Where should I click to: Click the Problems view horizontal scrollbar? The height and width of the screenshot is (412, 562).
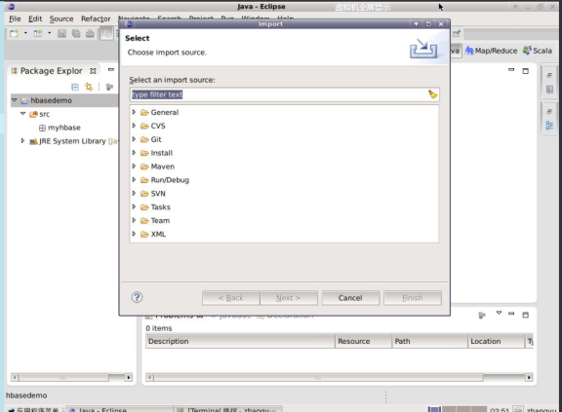point(340,377)
